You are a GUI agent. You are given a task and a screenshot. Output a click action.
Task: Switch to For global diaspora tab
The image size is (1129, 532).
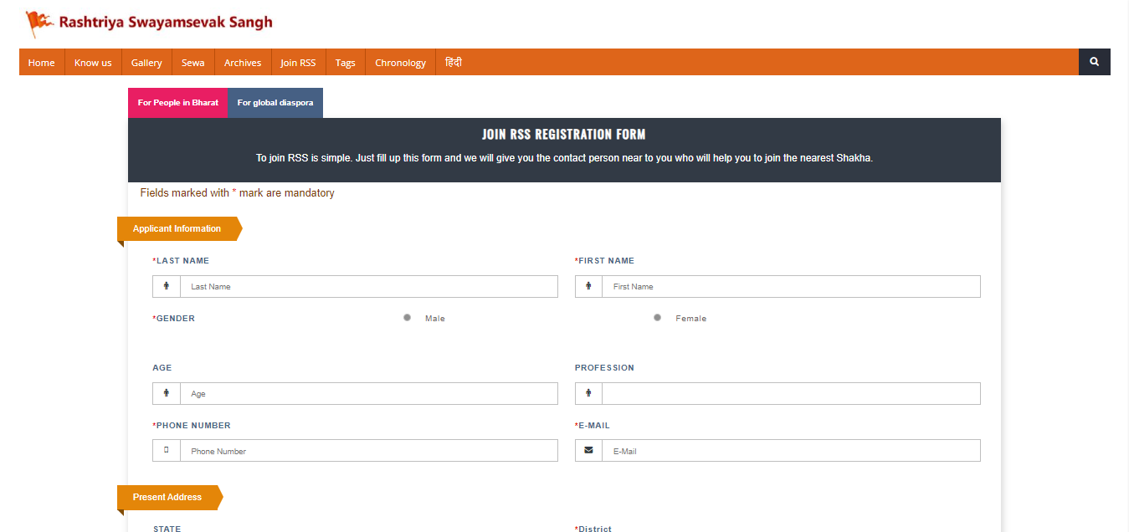pyautogui.click(x=275, y=103)
